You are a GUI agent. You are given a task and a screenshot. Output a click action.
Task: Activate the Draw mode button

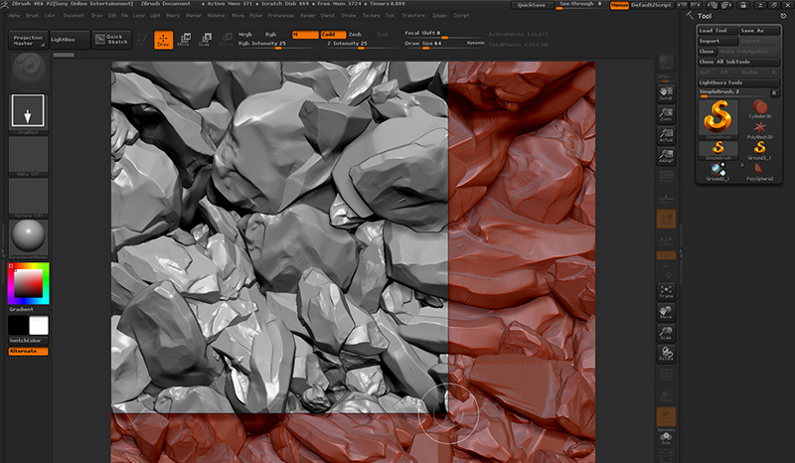163,40
